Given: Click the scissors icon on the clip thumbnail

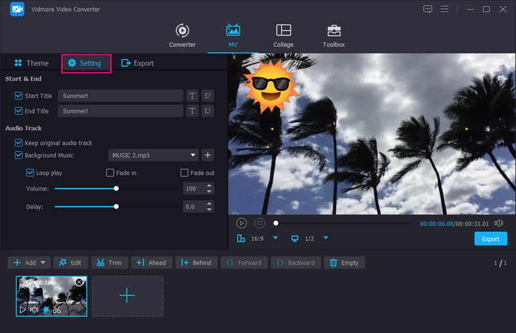Looking at the screenshot, I should coord(57,310).
